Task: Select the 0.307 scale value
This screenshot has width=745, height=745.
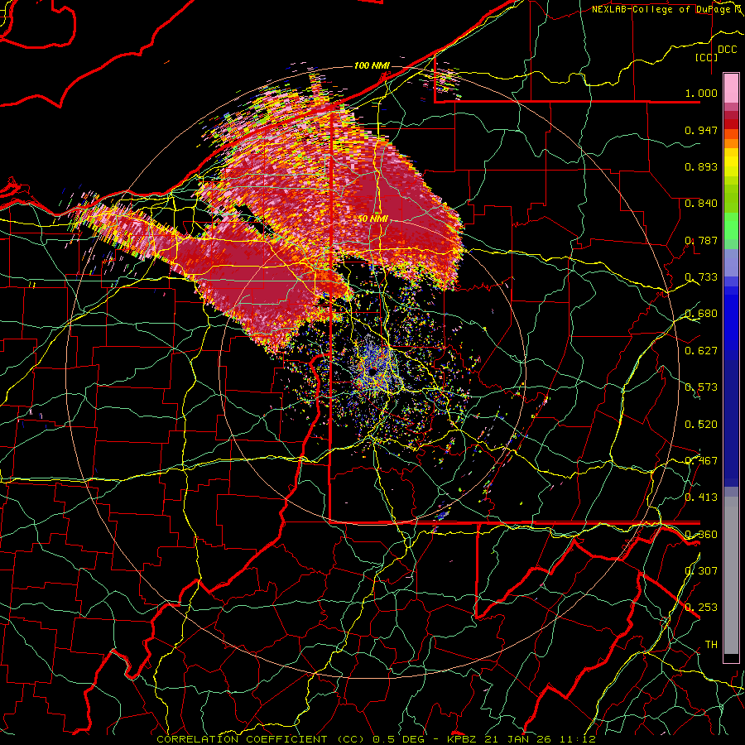Action: pyautogui.click(x=701, y=570)
